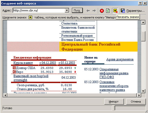Close the Создание веб-запроса dialog
Screen dimensions: 148x113
pyautogui.click(x=145, y=3)
